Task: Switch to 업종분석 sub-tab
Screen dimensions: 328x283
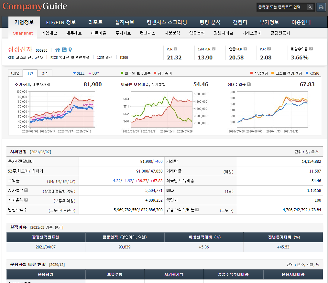Action: [197, 33]
